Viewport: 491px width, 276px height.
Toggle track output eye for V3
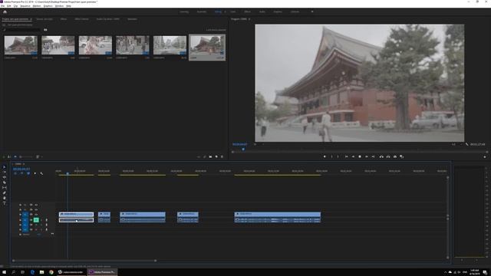(36, 205)
